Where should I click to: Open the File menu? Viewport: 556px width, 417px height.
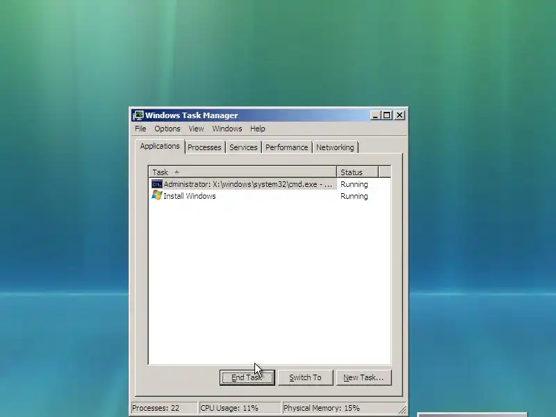click(x=140, y=129)
